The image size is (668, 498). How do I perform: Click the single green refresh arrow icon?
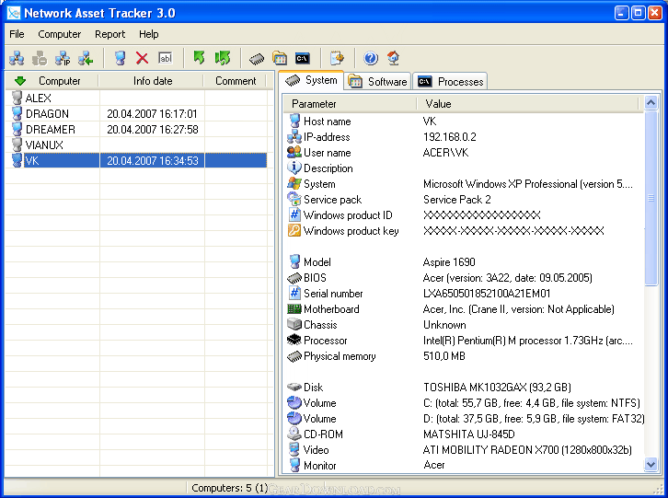coord(199,58)
